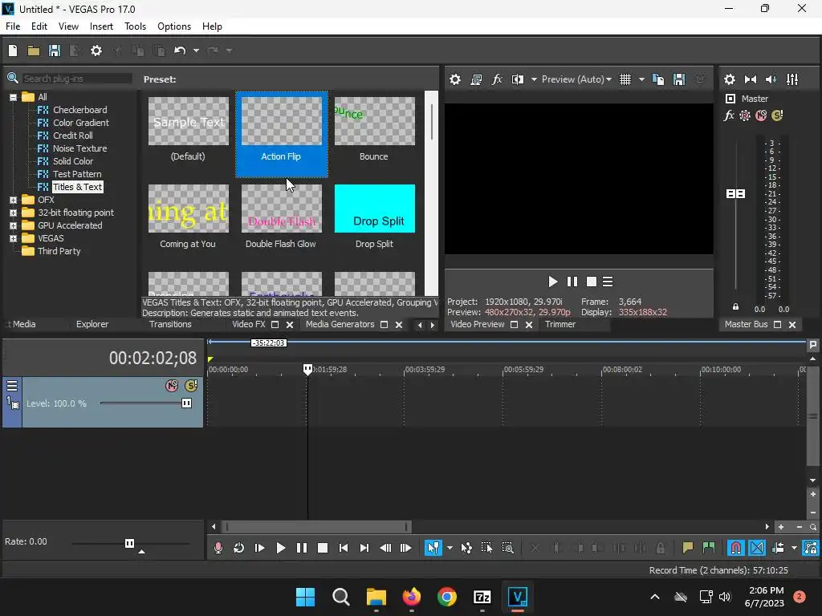The height and width of the screenshot is (616, 822).
Task: Open the mixing console faders icon
Action: (x=792, y=79)
